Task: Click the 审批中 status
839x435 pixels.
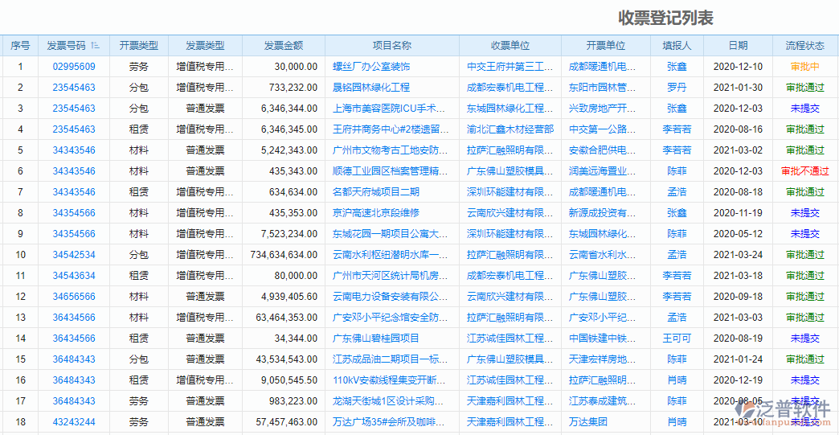Action: [x=804, y=67]
